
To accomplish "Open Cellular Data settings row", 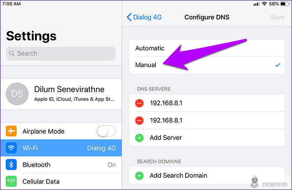I will pos(61,182).
